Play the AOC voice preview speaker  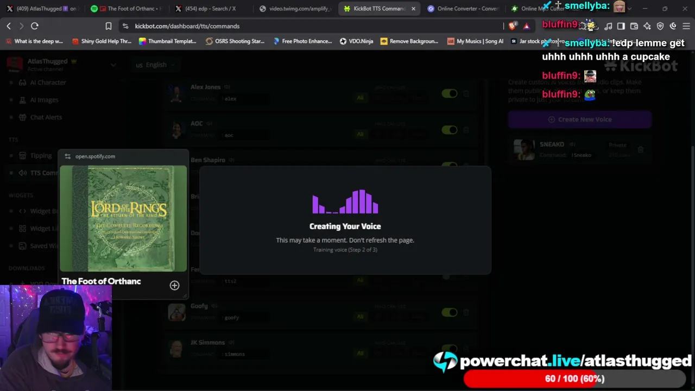click(209, 123)
